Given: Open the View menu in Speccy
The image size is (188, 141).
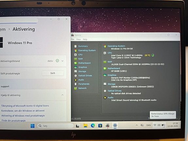Looking at the screenshot, I should tap(78, 39).
